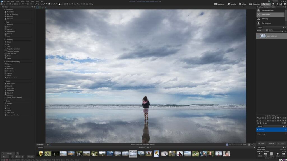Click the Done button
Viewport: 287px width, 161px height.
coord(18,157)
